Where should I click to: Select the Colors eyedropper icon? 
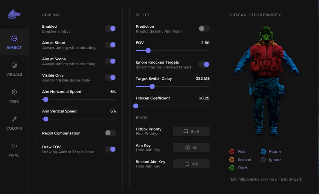(14, 119)
